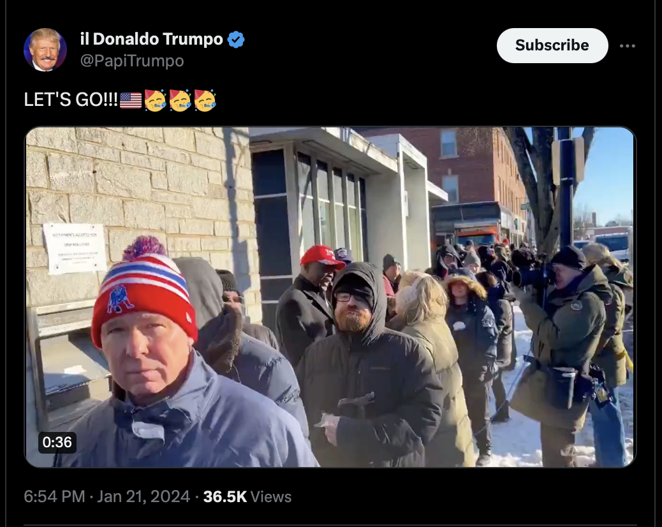Viewport: 662px width, 527px height.
Task: Visit the @PapiTrumpo handle link
Action: [x=132, y=61]
